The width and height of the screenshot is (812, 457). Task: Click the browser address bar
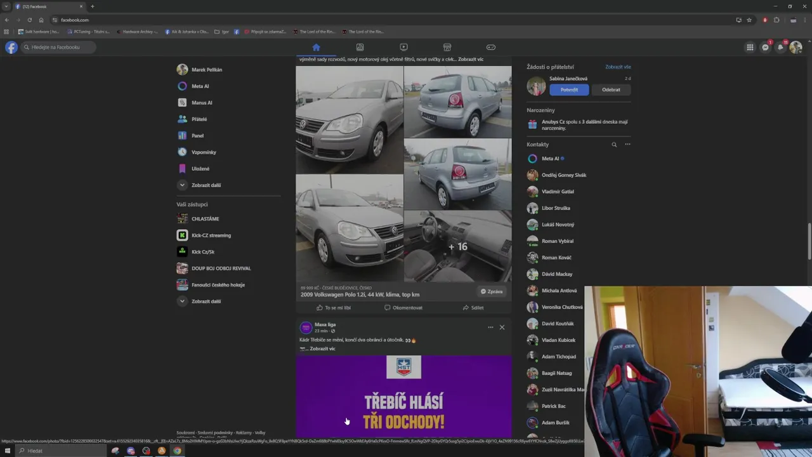click(393, 20)
